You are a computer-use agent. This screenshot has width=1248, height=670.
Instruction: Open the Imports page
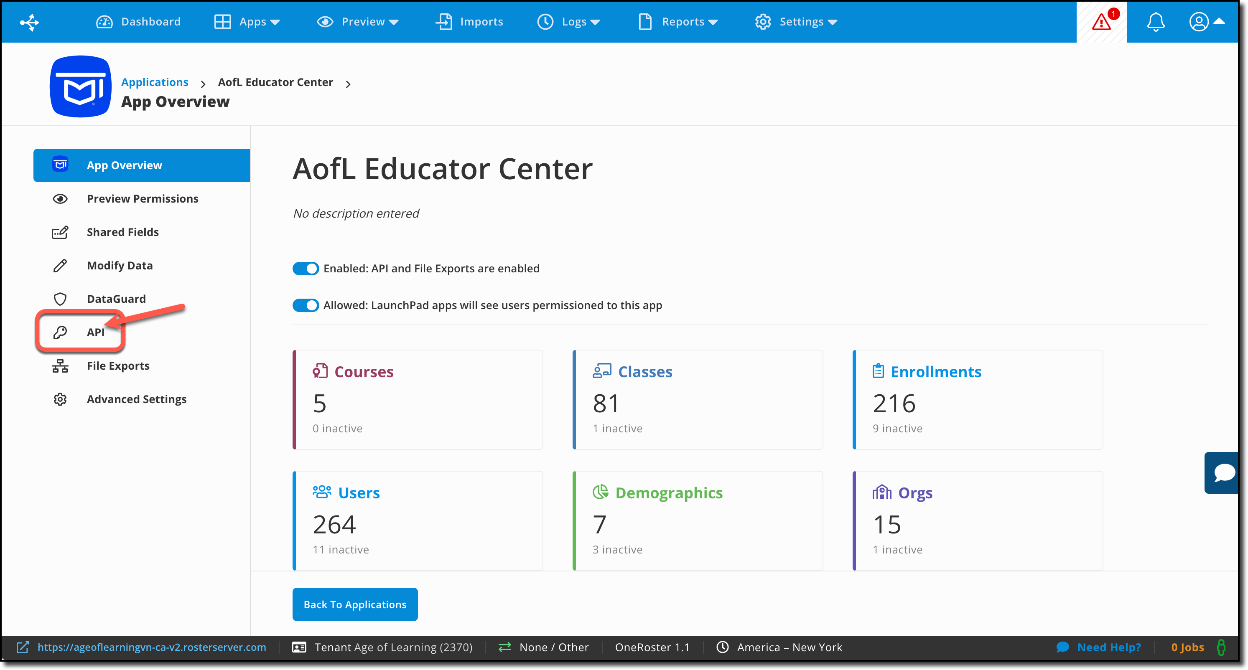pyautogui.click(x=469, y=22)
